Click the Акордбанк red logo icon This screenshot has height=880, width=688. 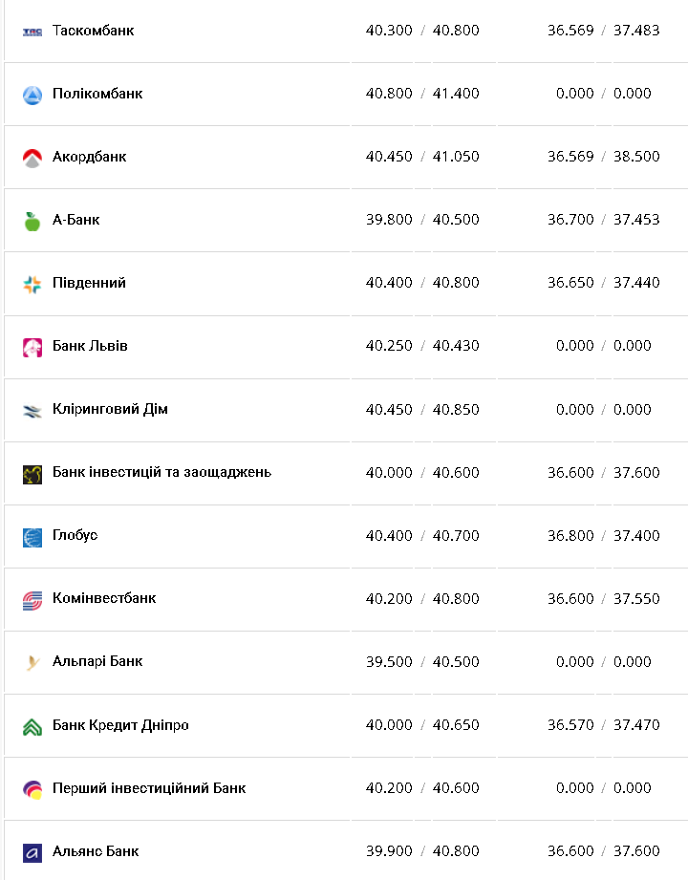coord(32,158)
